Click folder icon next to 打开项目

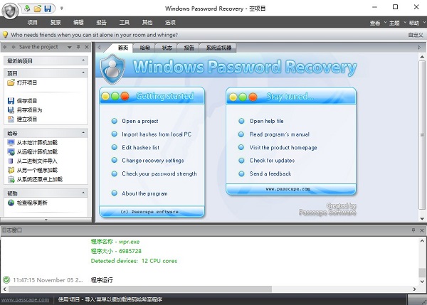click(11, 82)
